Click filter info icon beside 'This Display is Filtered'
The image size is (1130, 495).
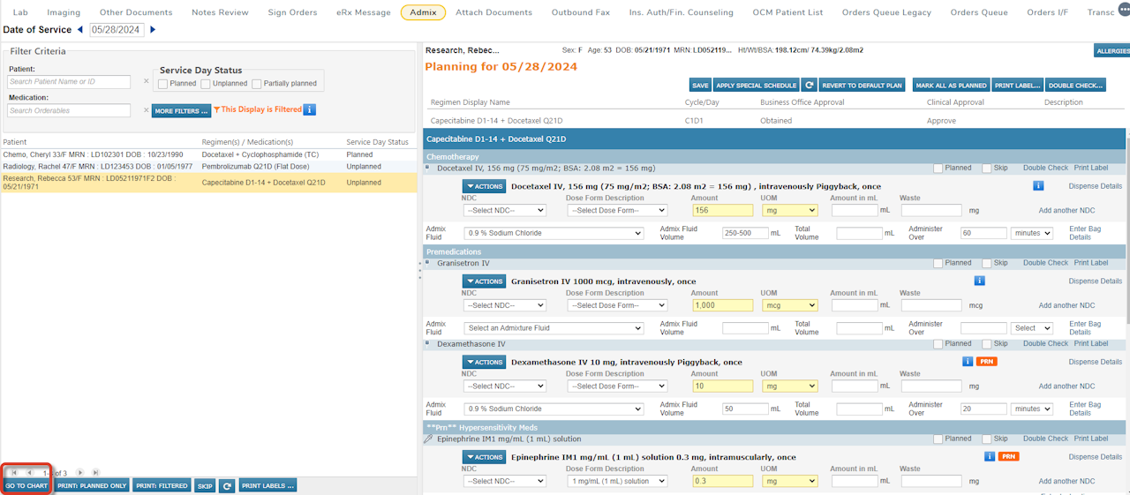point(309,110)
